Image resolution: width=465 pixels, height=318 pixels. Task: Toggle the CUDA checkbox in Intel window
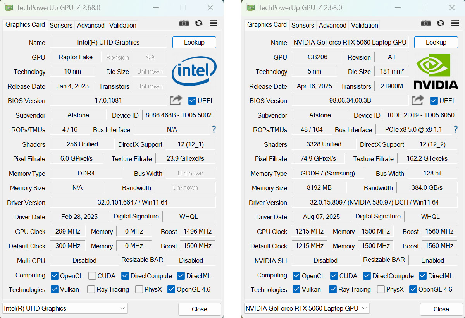point(92,276)
